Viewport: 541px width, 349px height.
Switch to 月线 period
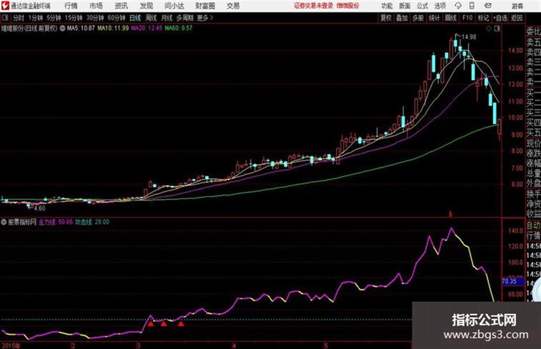pyautogui.click(x=167, y=18)
